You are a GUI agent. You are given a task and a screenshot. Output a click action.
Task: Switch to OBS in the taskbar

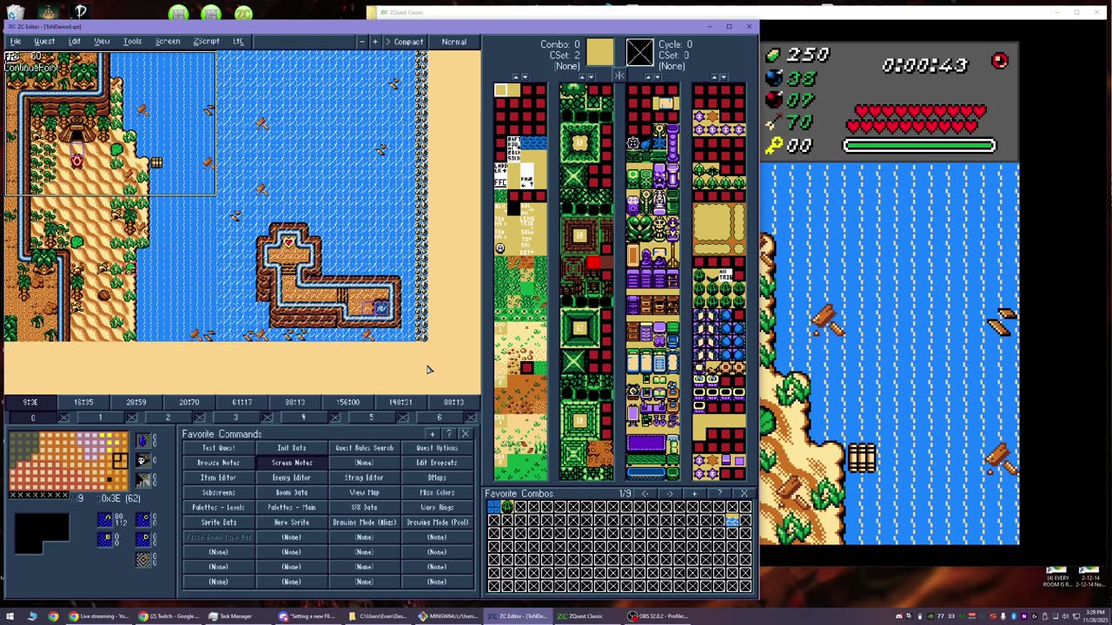659,616
